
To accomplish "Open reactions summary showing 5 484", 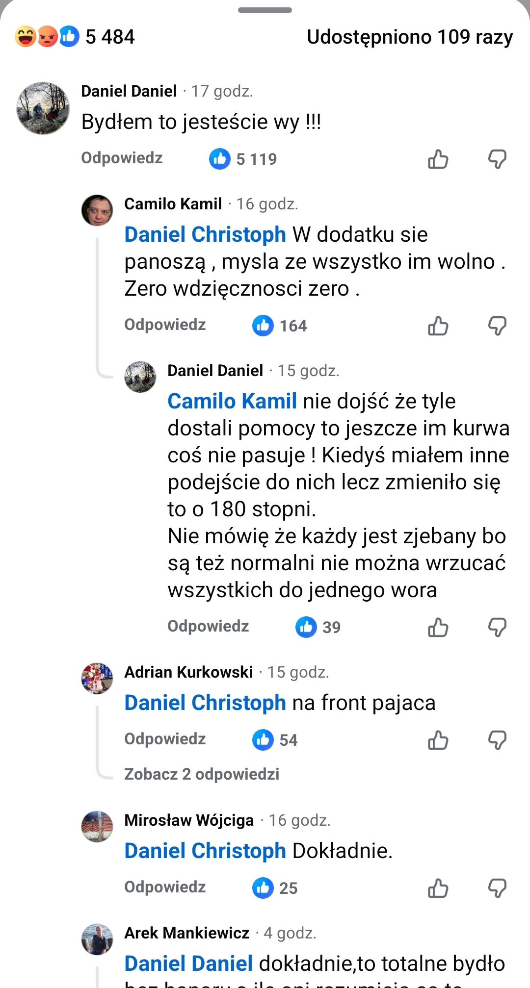I will 75,37.
